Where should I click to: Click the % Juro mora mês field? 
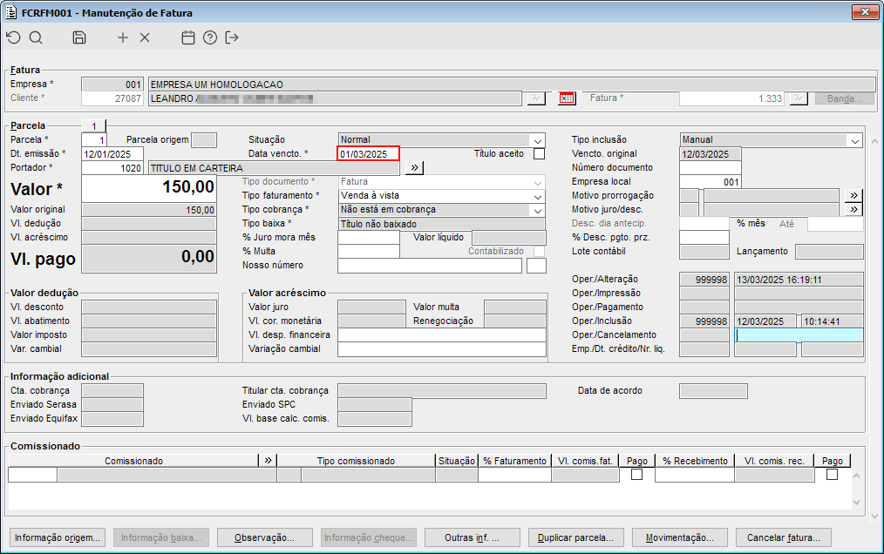point(368,238)
